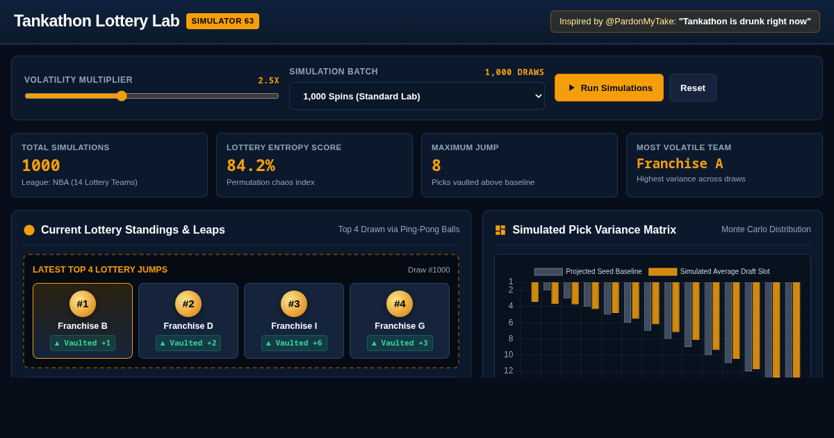The height and width of the screenshot is (438, 834).
Task: Click the Monte Carlo Distribution label
Action: pyautogui.click(x=766, y=229)
